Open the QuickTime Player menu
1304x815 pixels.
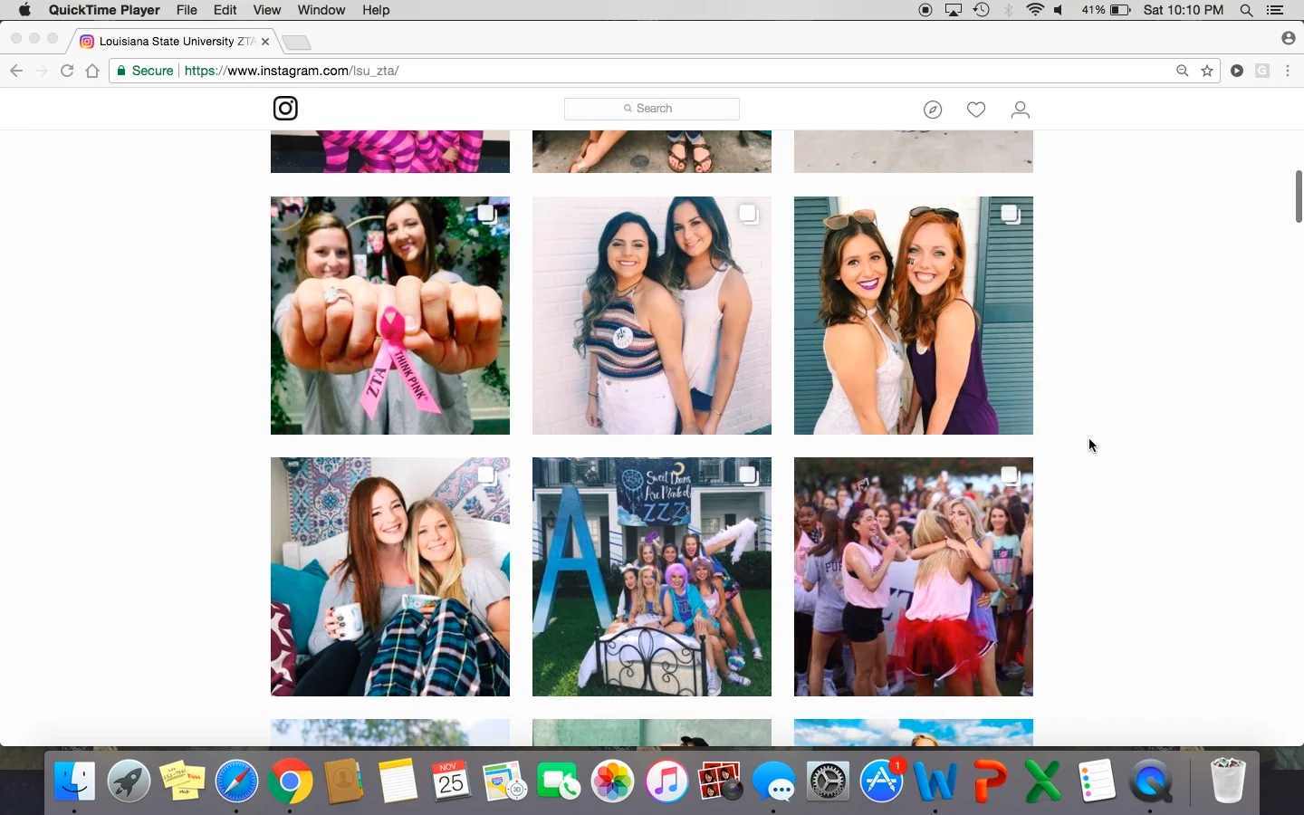tap(104, 10)
